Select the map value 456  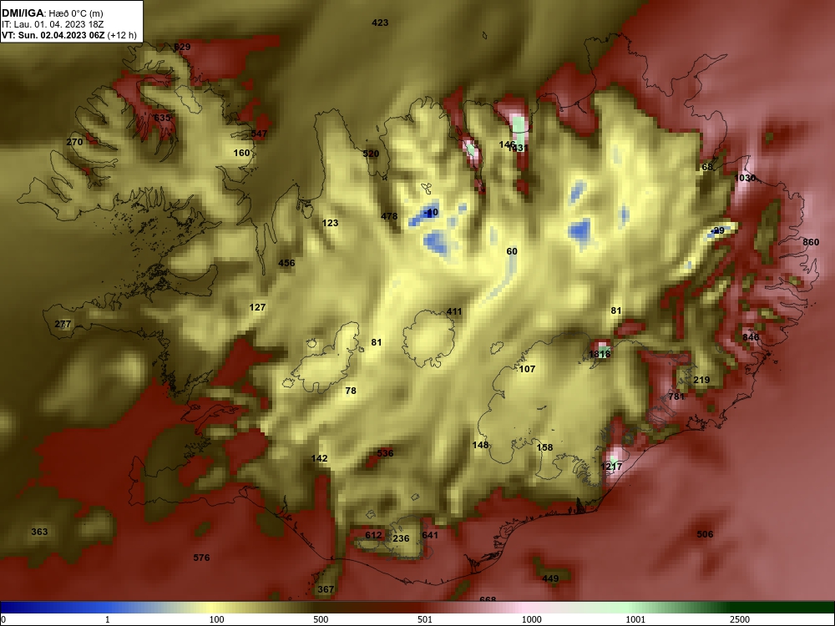pyautogui.click(x=286, y=263)
